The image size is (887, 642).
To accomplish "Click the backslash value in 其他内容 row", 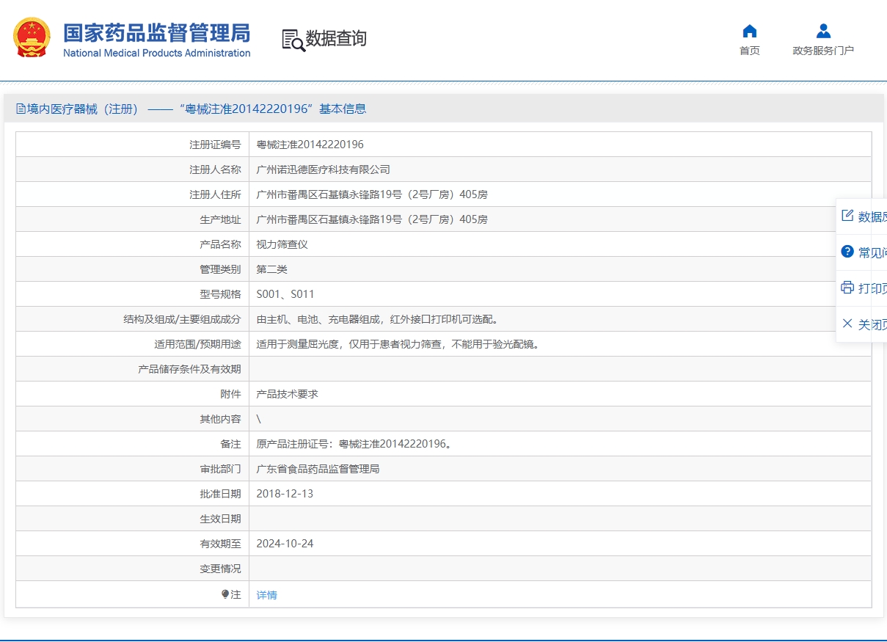I will 259,419.
